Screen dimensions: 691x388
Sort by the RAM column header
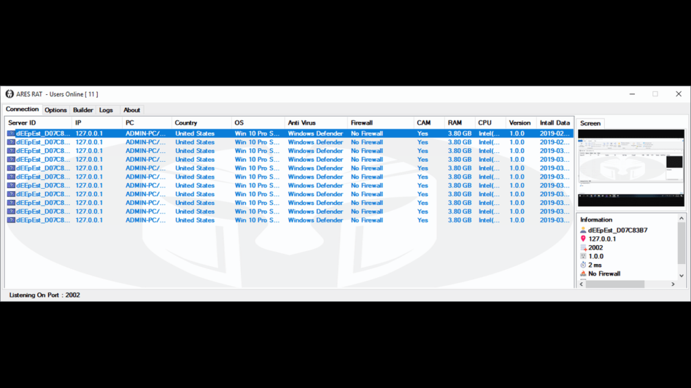459,123
